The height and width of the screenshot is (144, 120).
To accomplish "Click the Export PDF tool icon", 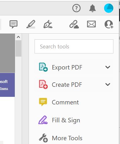I will tap(43, 67).
